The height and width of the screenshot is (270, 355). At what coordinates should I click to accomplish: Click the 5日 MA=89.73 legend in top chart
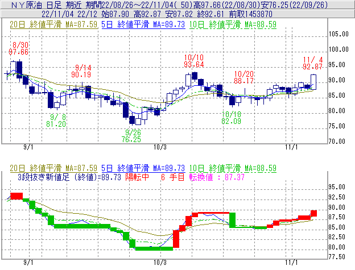point(143,24)
